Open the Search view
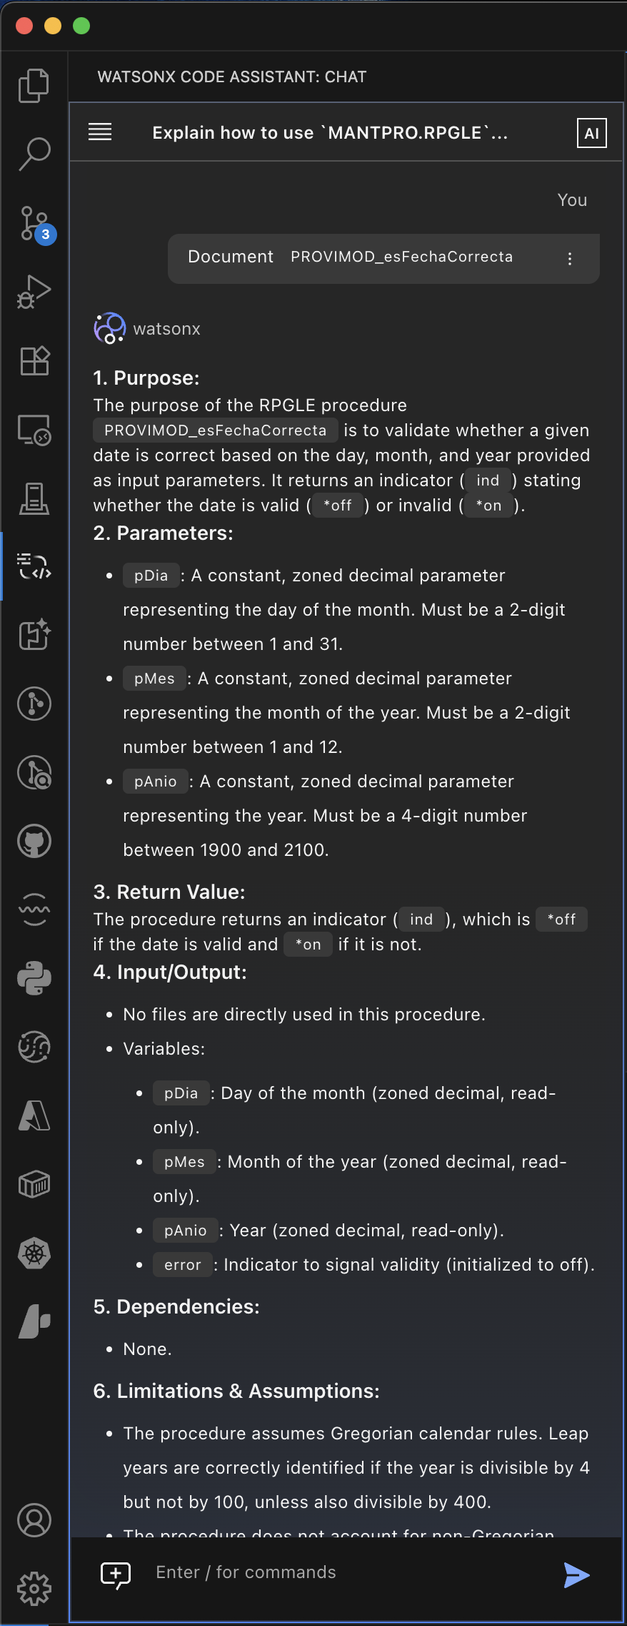 pos(33,154)
